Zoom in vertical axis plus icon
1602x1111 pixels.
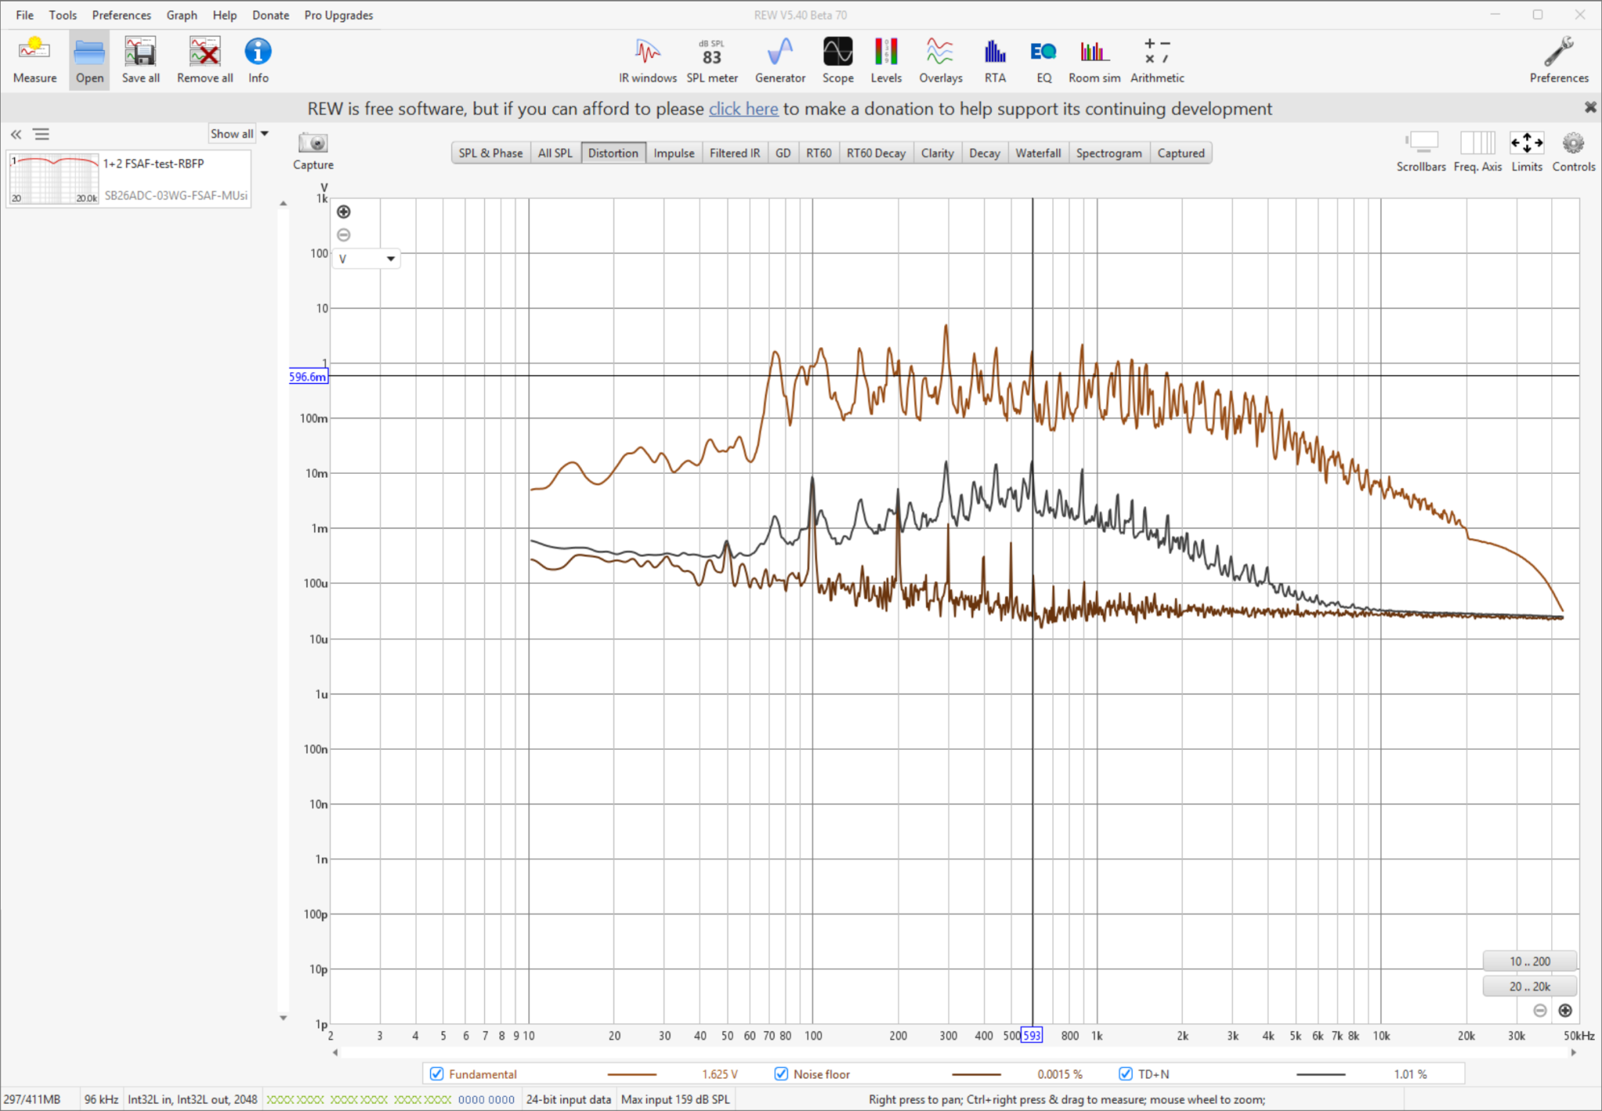[343, 212]
